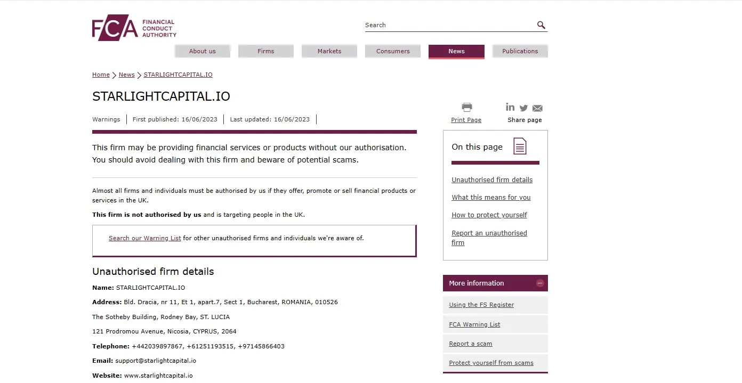This screenshot has width=742, height=383.
Task: Click the 121 Prodromou Avenue address line
Action: (164, 331)
